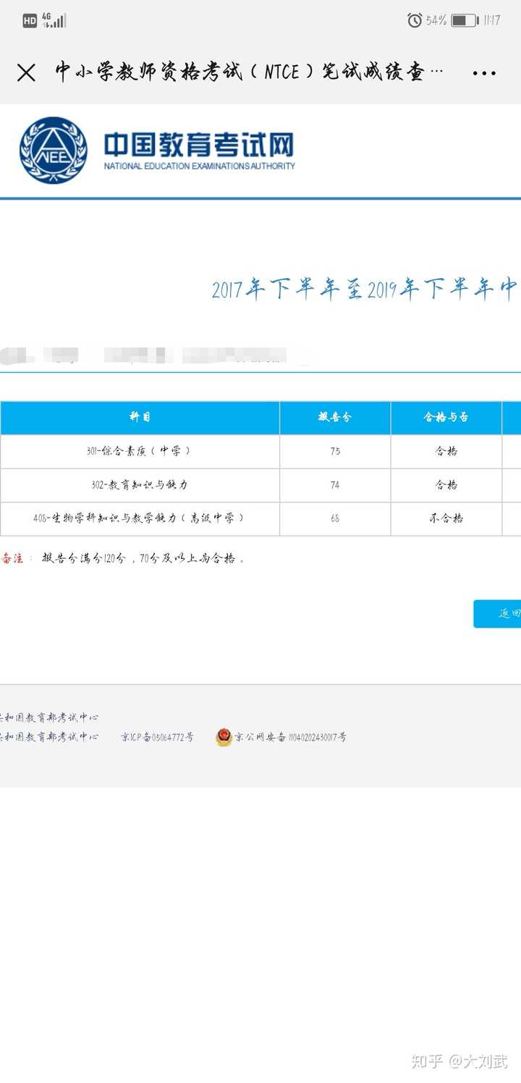Tap the 不合格 result cell
The image size is (521, 1083).
446,518
